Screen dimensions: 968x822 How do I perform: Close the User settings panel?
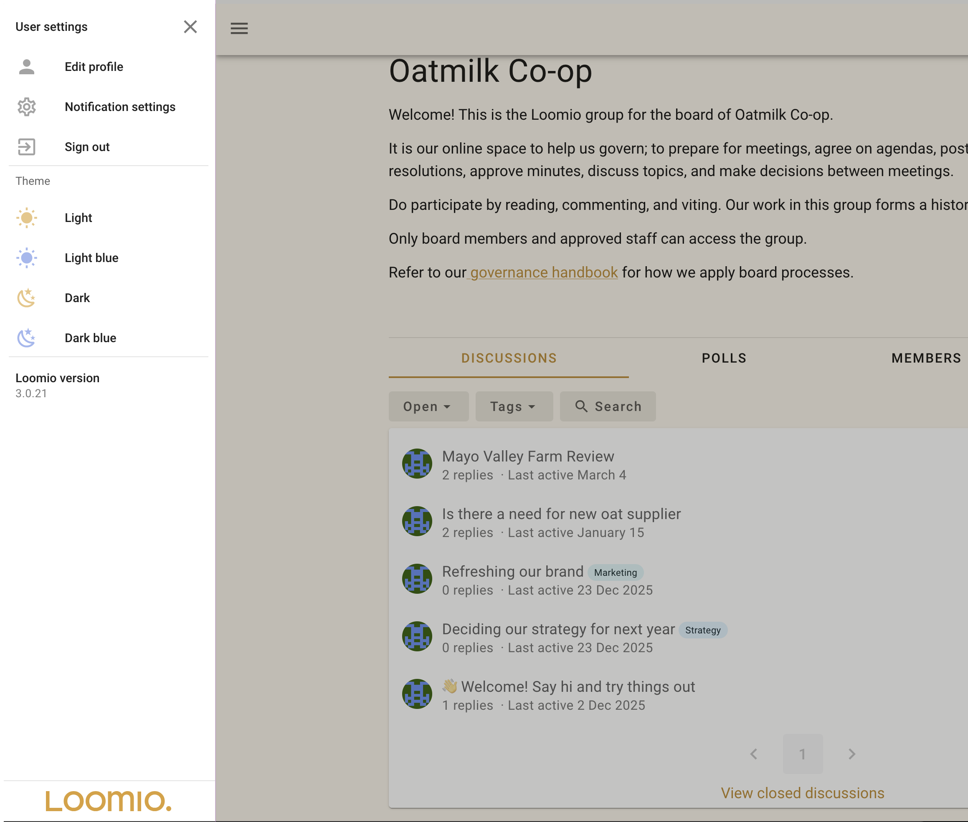point(190,27)
